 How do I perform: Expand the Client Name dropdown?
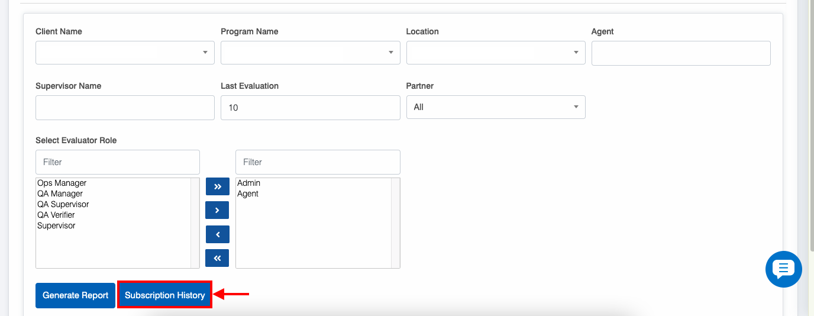pyautogui.click(x=125, y=53)
